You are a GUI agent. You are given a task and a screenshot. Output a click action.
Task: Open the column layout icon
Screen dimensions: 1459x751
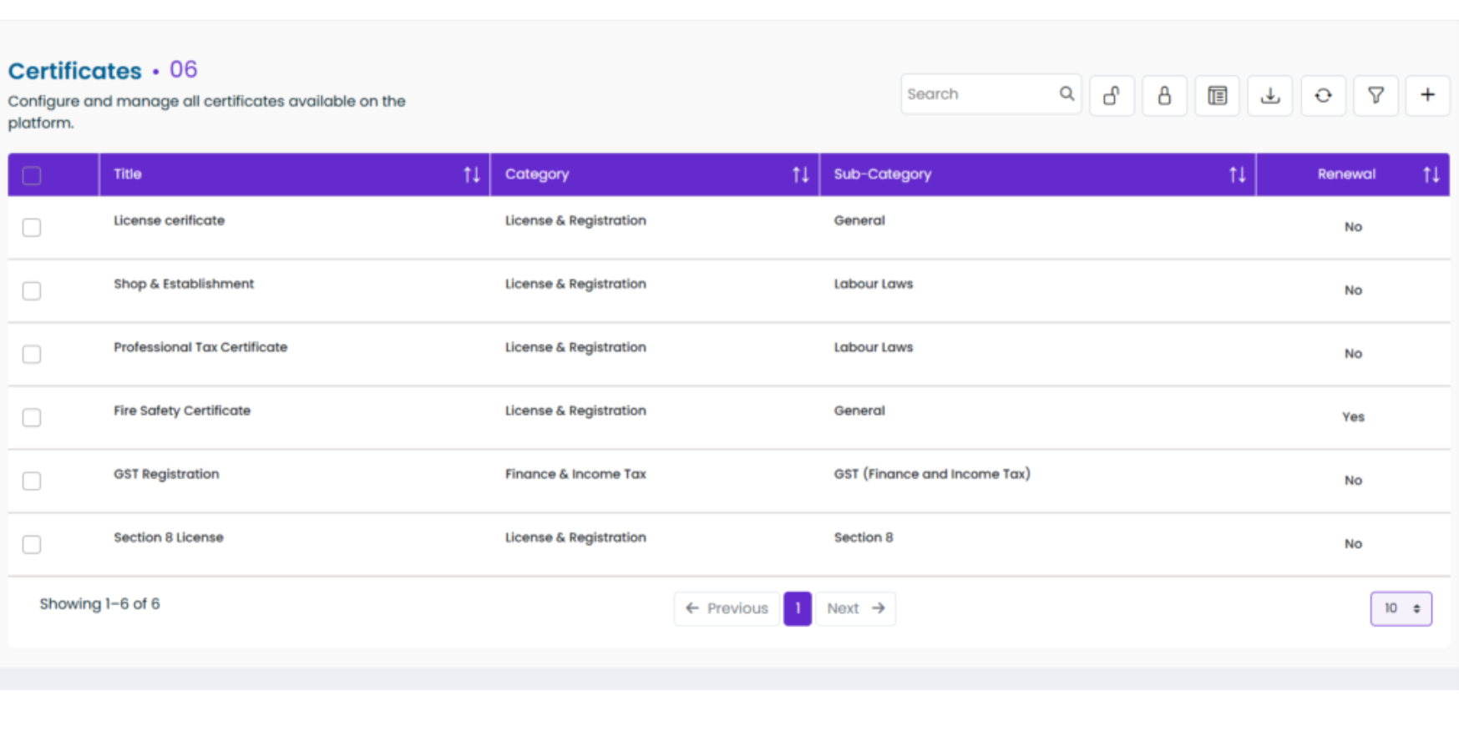(1218, 95)
